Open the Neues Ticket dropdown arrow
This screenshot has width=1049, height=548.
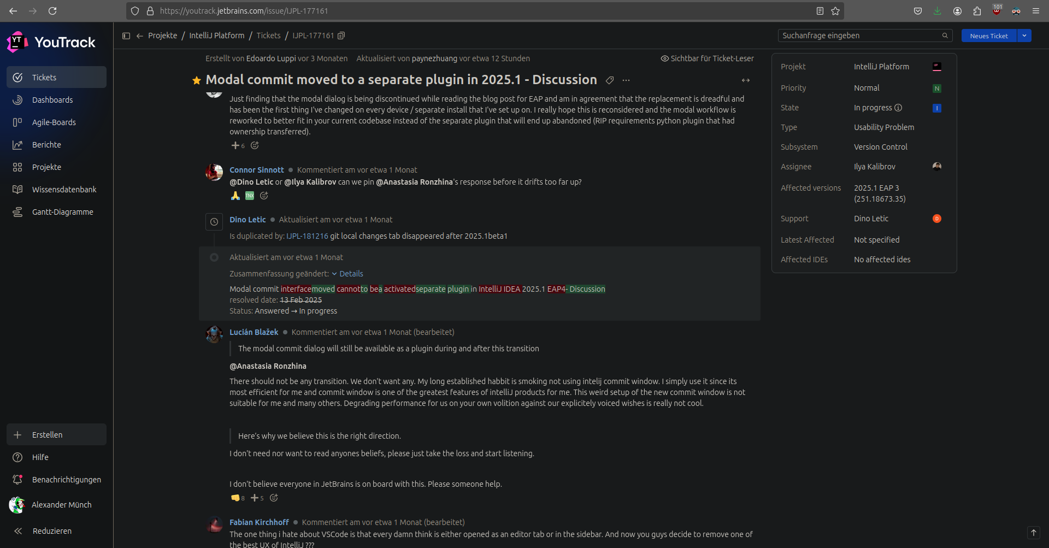click(x=1024, y=36)
